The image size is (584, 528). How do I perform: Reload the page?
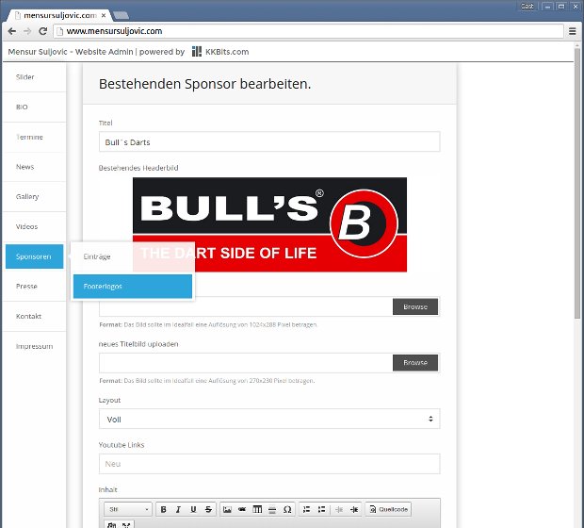point(43,31)
